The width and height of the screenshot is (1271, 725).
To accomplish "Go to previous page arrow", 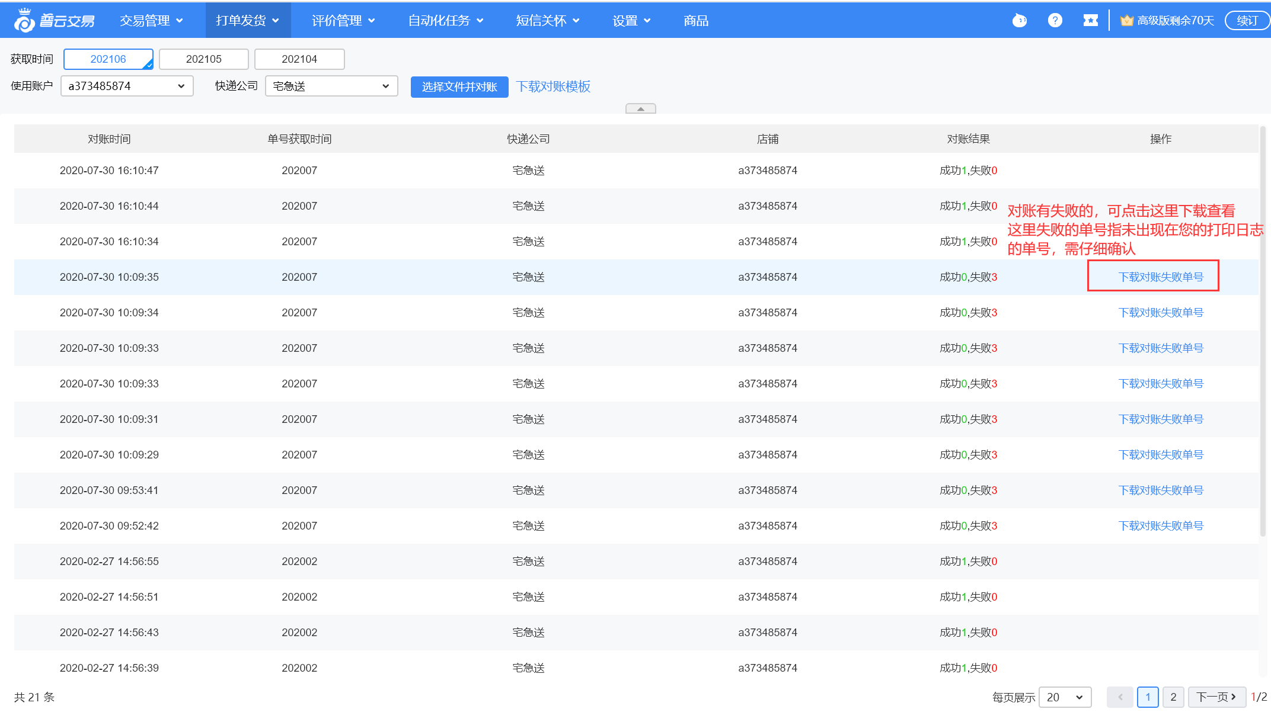I will click(1120, 697).
